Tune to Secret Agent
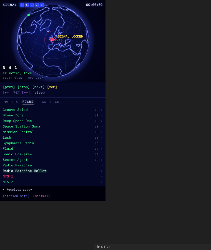This screenshot has height=250, width=211. (15, 160)
